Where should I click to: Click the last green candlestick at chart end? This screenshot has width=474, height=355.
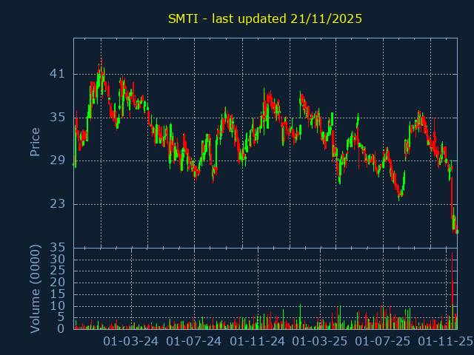[457, 231]
